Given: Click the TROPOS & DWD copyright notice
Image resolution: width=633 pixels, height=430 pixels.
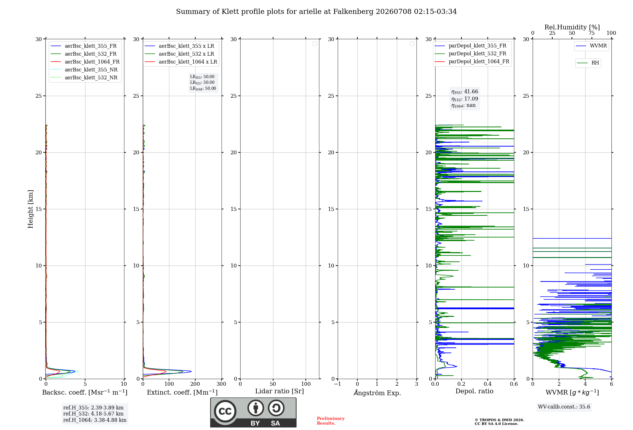Looking at the screenshot, I should point(499,422).
